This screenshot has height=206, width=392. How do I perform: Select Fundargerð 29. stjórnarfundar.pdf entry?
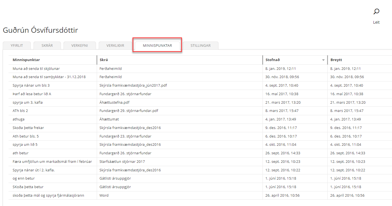point(129,111)
